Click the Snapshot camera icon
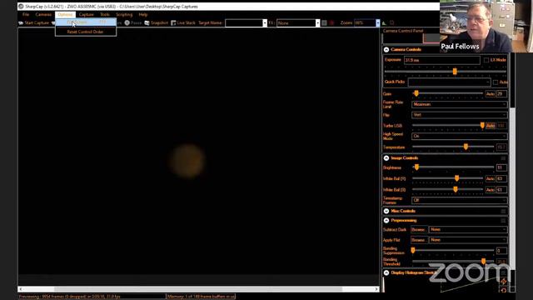 coord(147,22)
